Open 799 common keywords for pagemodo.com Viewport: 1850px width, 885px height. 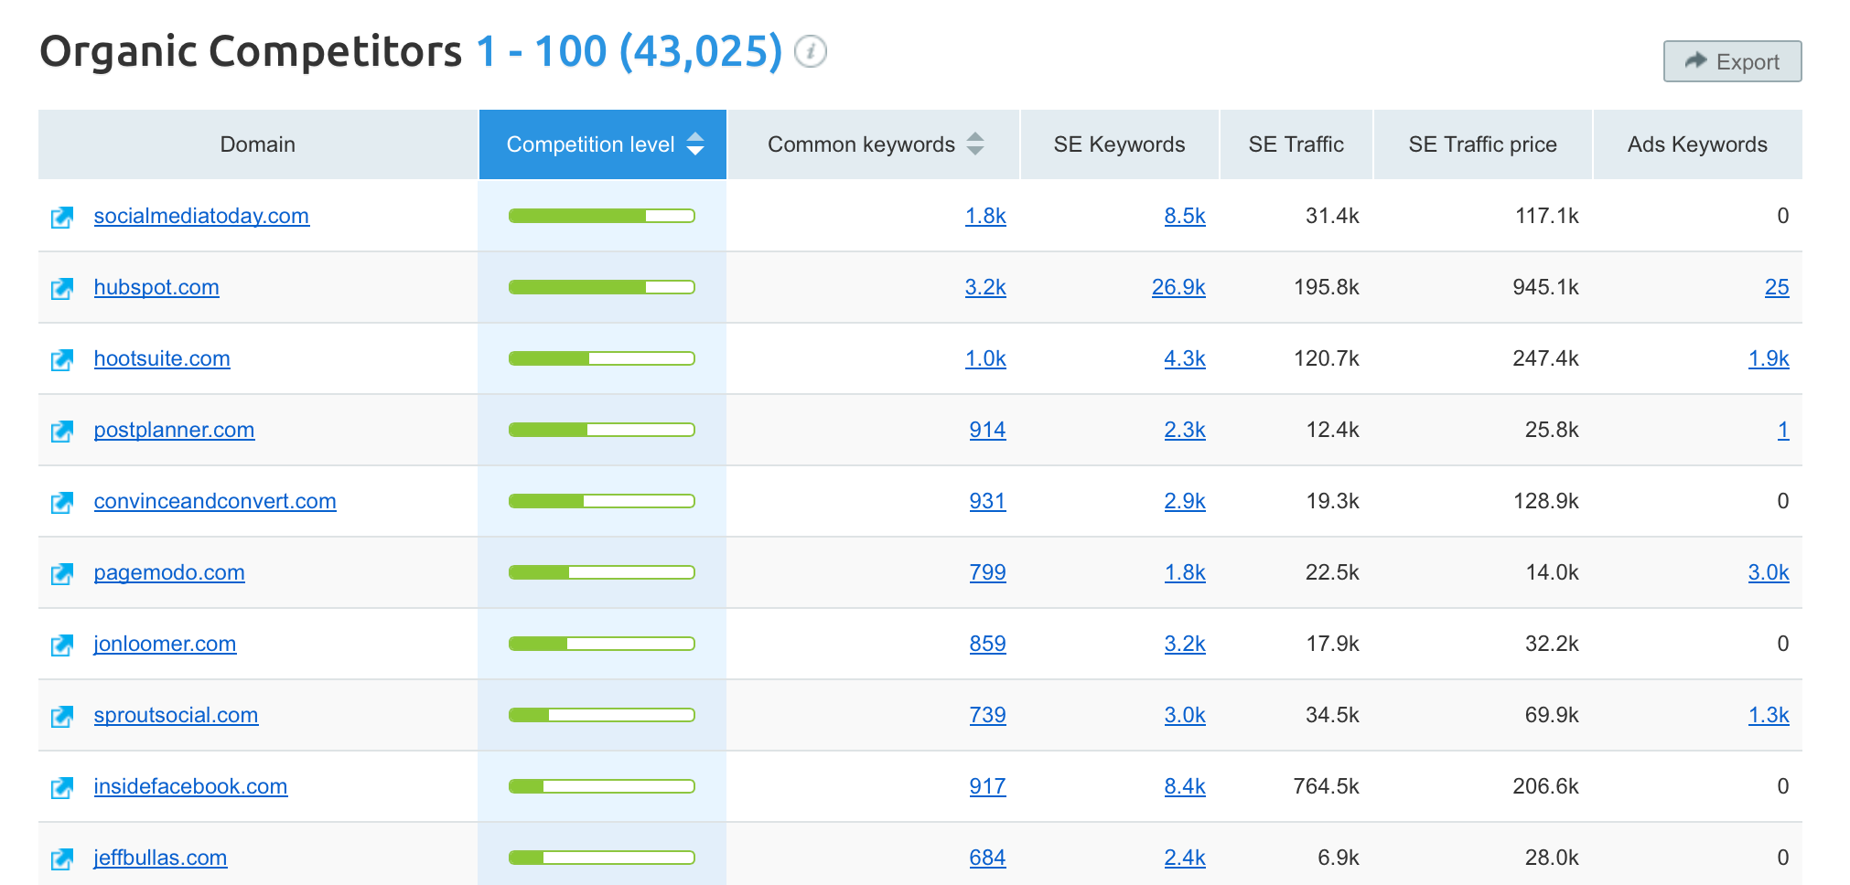[987, 572]
